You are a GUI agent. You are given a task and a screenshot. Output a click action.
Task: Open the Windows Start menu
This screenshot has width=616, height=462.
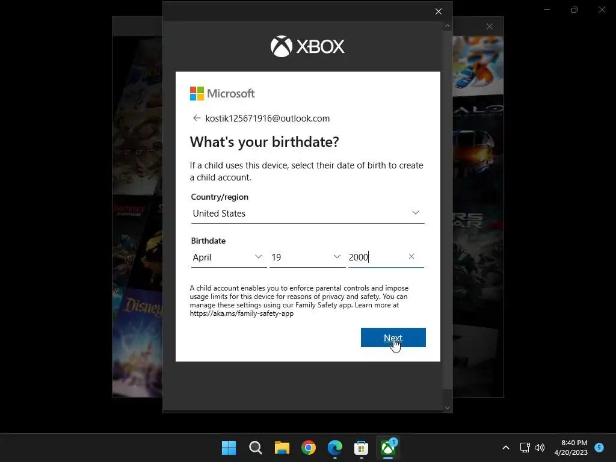[229, 448]
